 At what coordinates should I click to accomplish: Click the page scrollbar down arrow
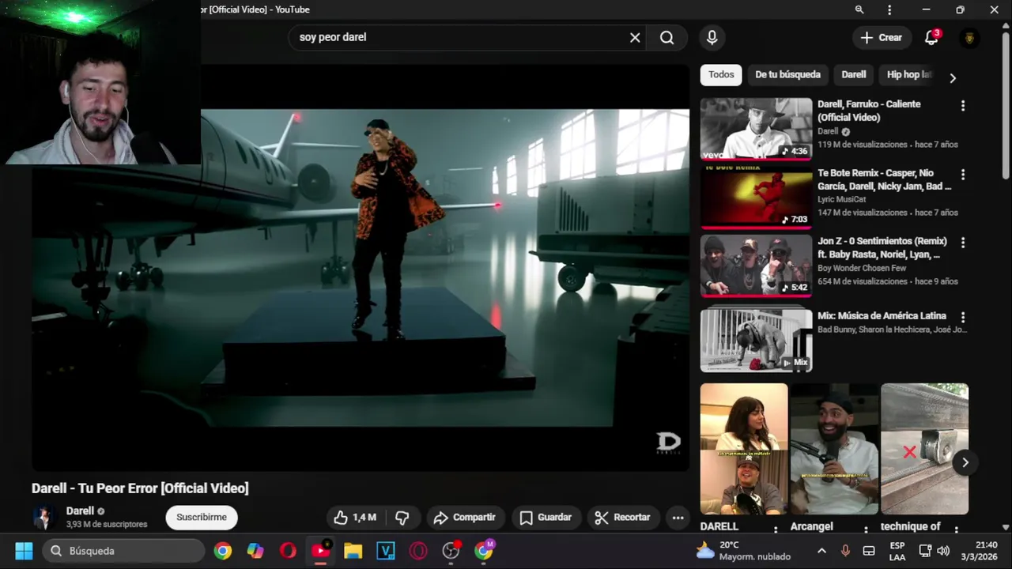pos(1006,527)
